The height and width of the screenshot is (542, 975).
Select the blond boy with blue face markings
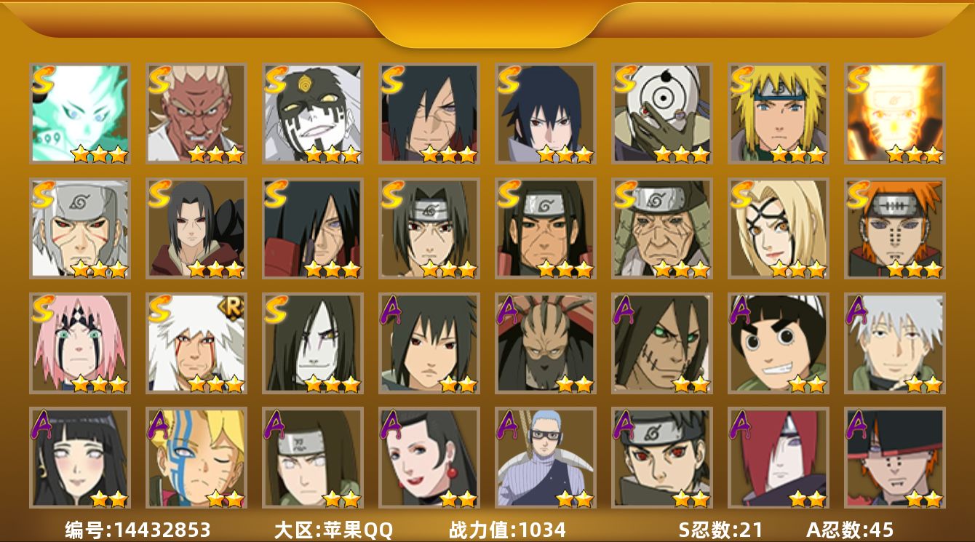click(196, 458)
